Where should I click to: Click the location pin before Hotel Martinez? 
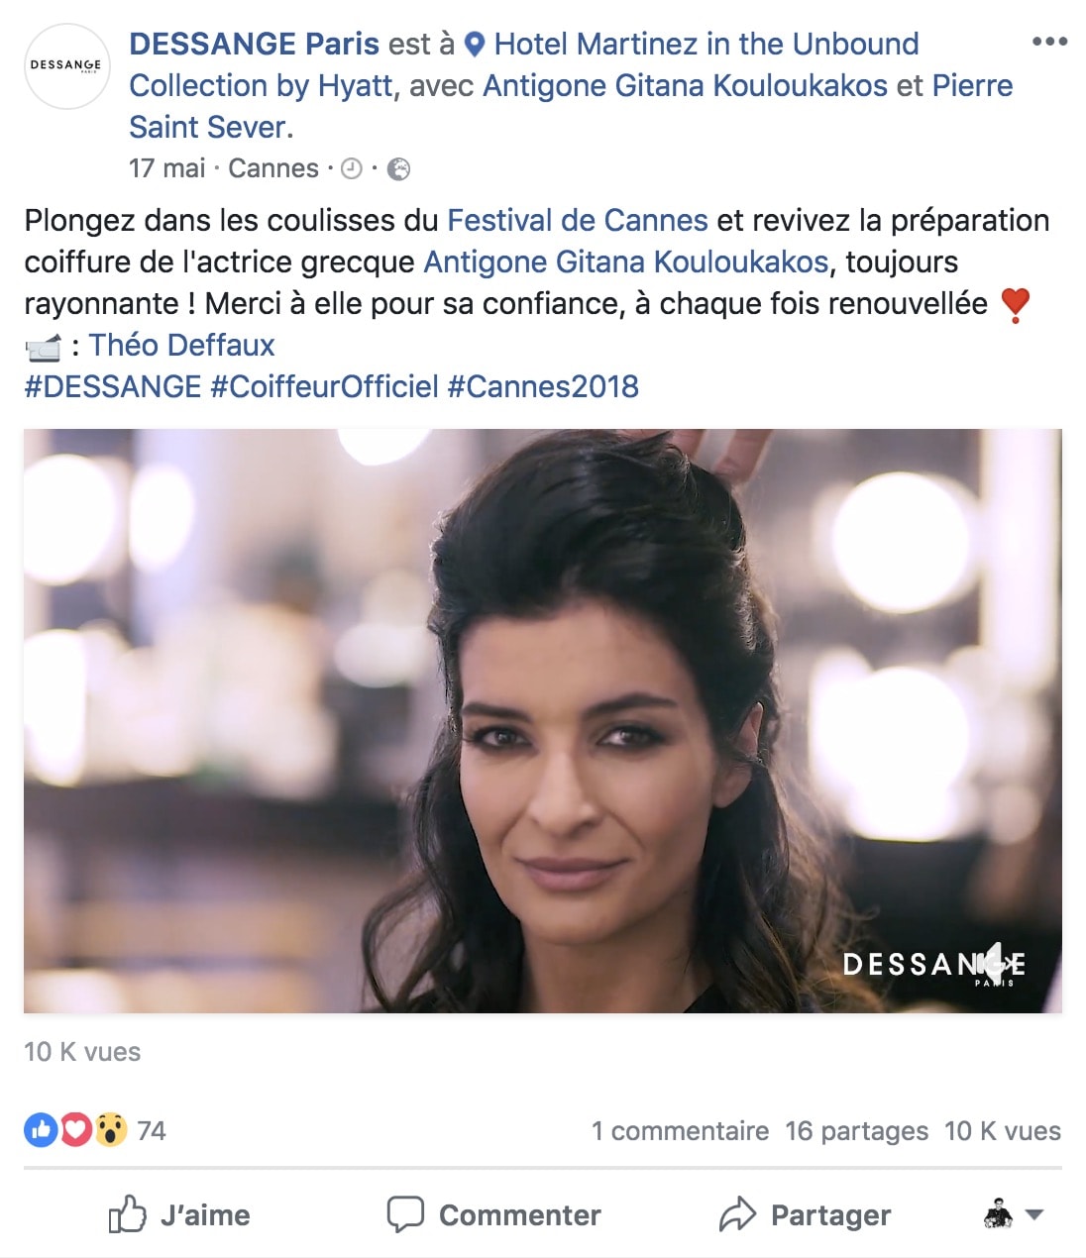(475, 45)
